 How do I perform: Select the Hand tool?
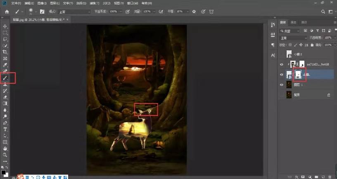(x=5, y=148)
